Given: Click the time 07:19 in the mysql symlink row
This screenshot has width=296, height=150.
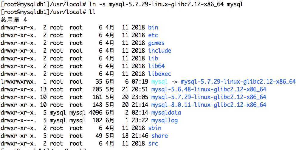Looking at the screenshot, I should [140, 82].
